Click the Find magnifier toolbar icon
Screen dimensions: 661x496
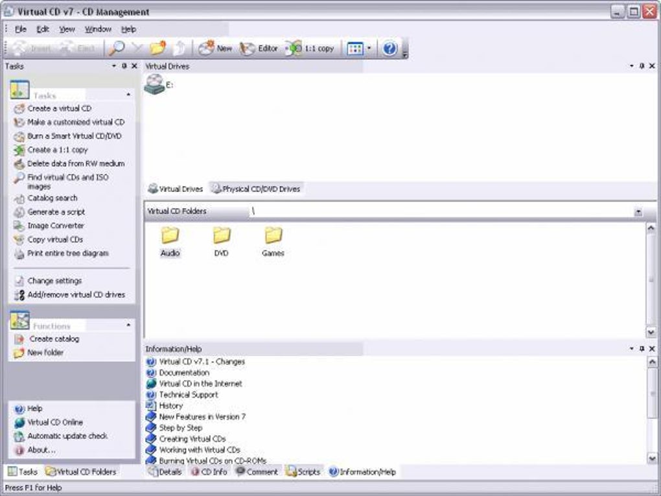(117, 48)
